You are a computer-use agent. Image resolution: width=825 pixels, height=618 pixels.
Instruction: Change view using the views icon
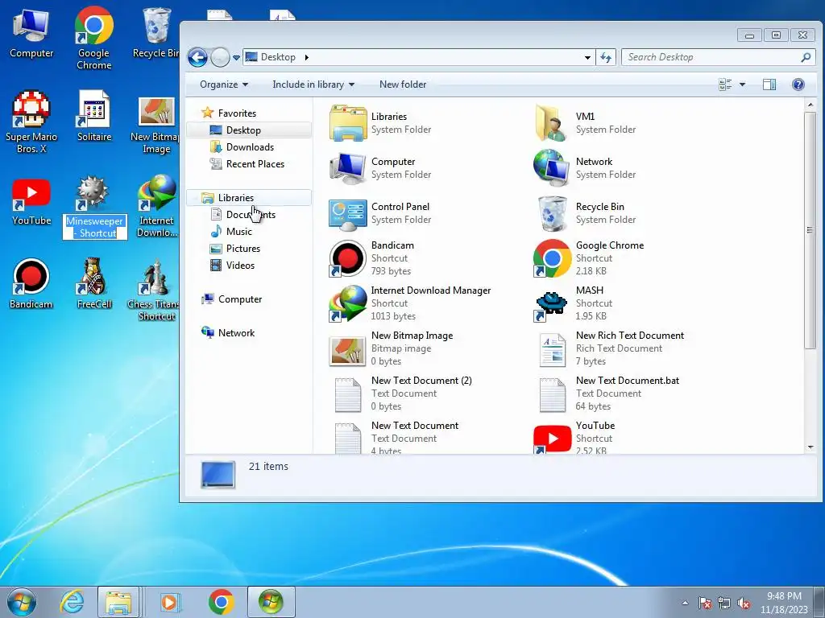click(x=725, y=84)
